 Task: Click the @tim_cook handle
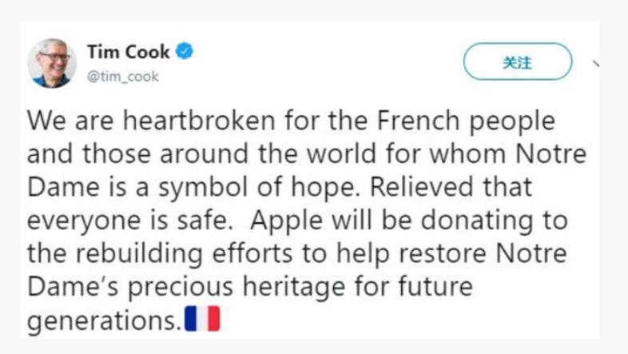[x=122, y=77]
